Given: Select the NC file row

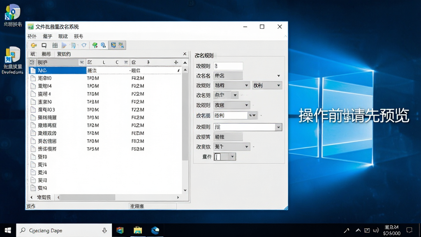Looking at the screenshot, I should [105, 70].
